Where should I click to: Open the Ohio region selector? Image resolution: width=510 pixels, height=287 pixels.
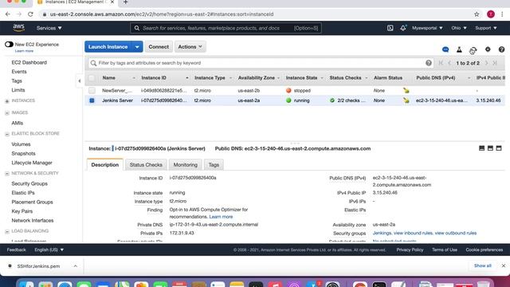pos(459,28)
